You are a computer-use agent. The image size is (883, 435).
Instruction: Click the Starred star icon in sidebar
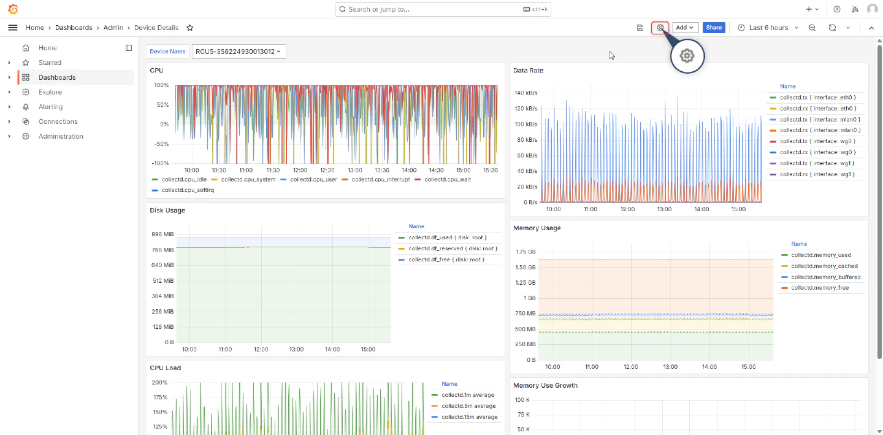coord(26,63)
